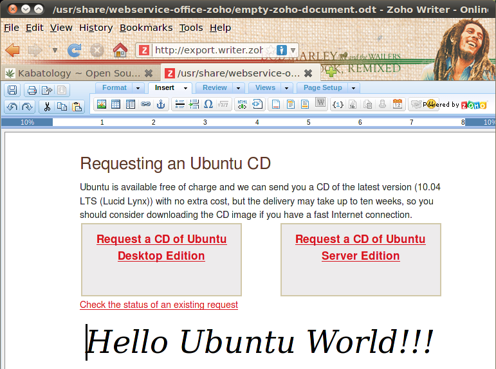Insert a table using grid icon
Viewport: 496px width, 369px height.
(116, 104)
